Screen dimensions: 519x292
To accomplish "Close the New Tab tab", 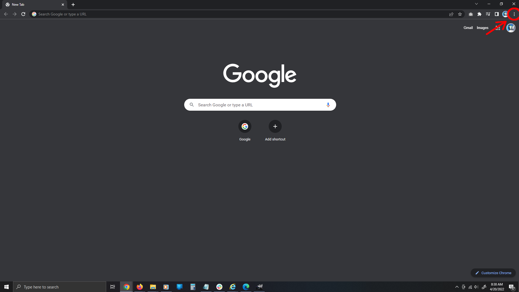I will pos(63,5).
